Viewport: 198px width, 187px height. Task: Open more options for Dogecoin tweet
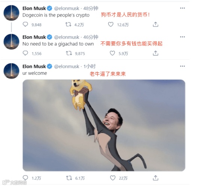(182, 8)
